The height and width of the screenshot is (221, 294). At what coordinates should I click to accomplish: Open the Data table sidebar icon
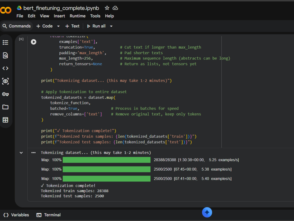click(5, 120)
